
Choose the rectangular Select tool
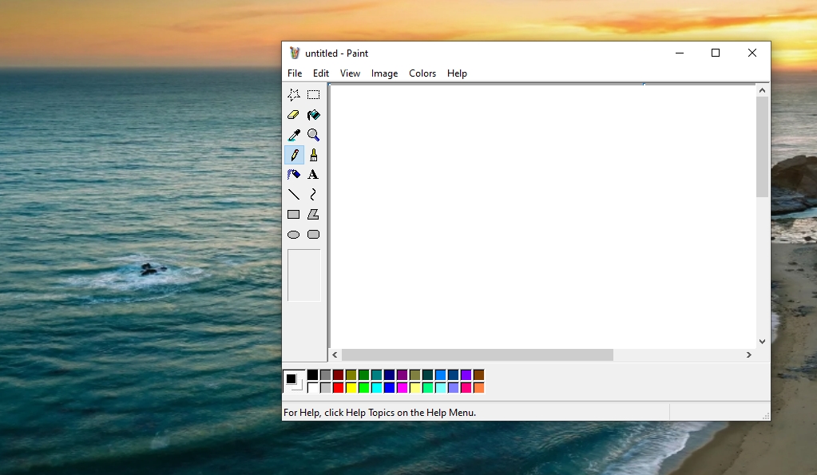pyautogui.click(x=313, y=95)
